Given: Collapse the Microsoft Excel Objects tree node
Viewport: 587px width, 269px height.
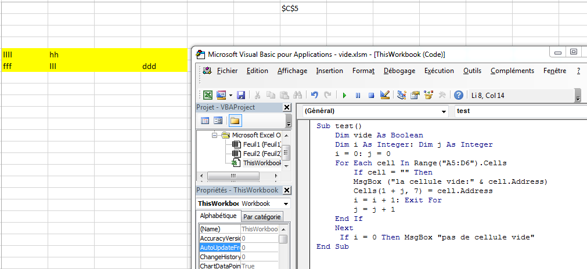Looking at the screenshot, I should [215, 135].
